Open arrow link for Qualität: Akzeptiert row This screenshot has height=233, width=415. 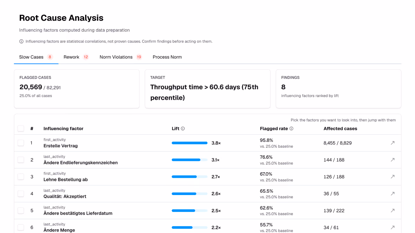point(393,194)
